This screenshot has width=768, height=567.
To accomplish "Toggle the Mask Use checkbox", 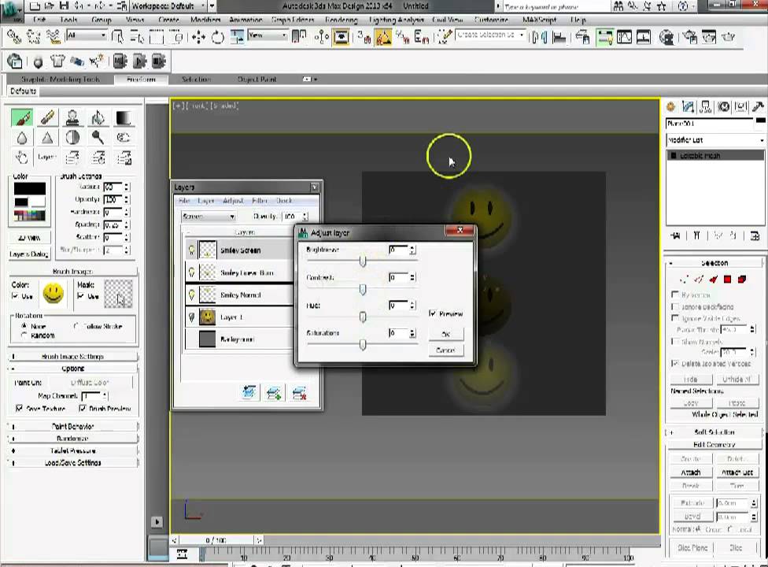I will (81, 296).
